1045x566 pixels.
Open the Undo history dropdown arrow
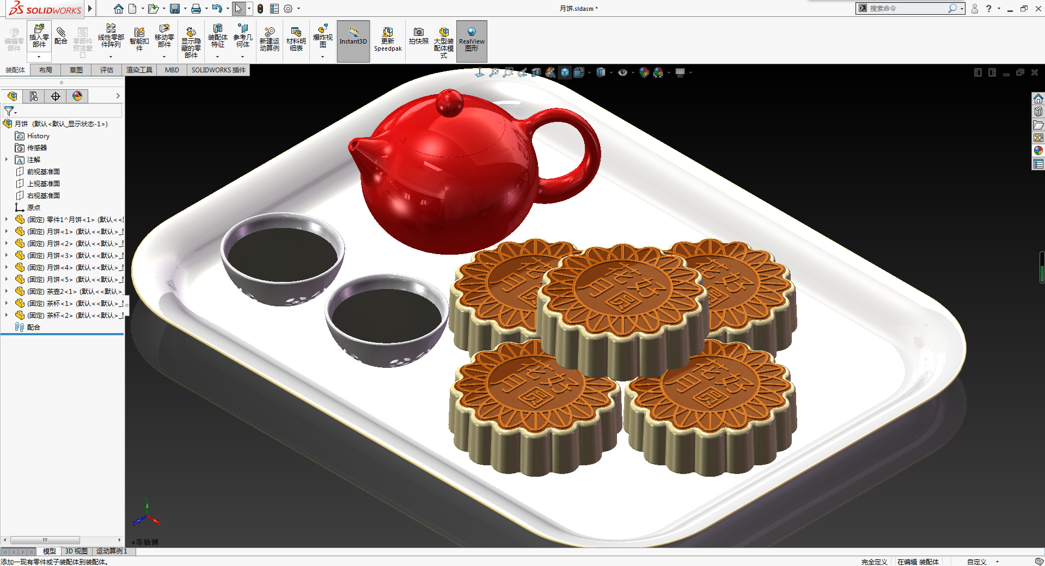pyautogui.click(x=228, y=9)
